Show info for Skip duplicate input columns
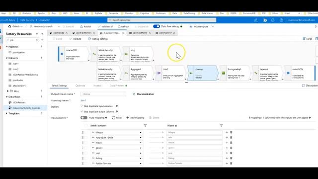The image size is (318, 179). tap(117, 106)
